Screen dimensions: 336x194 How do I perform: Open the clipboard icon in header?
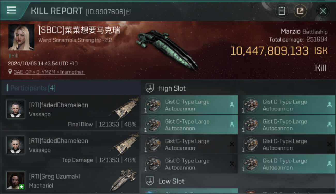pyautogui.click(x=281, y=11)
